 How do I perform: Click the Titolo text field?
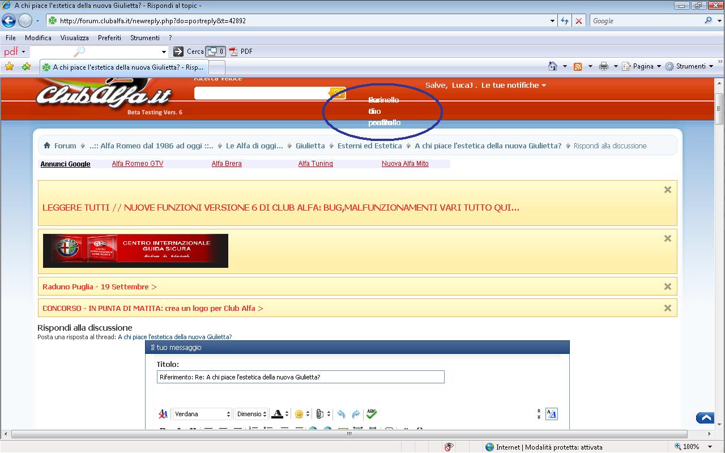[300, 377]
